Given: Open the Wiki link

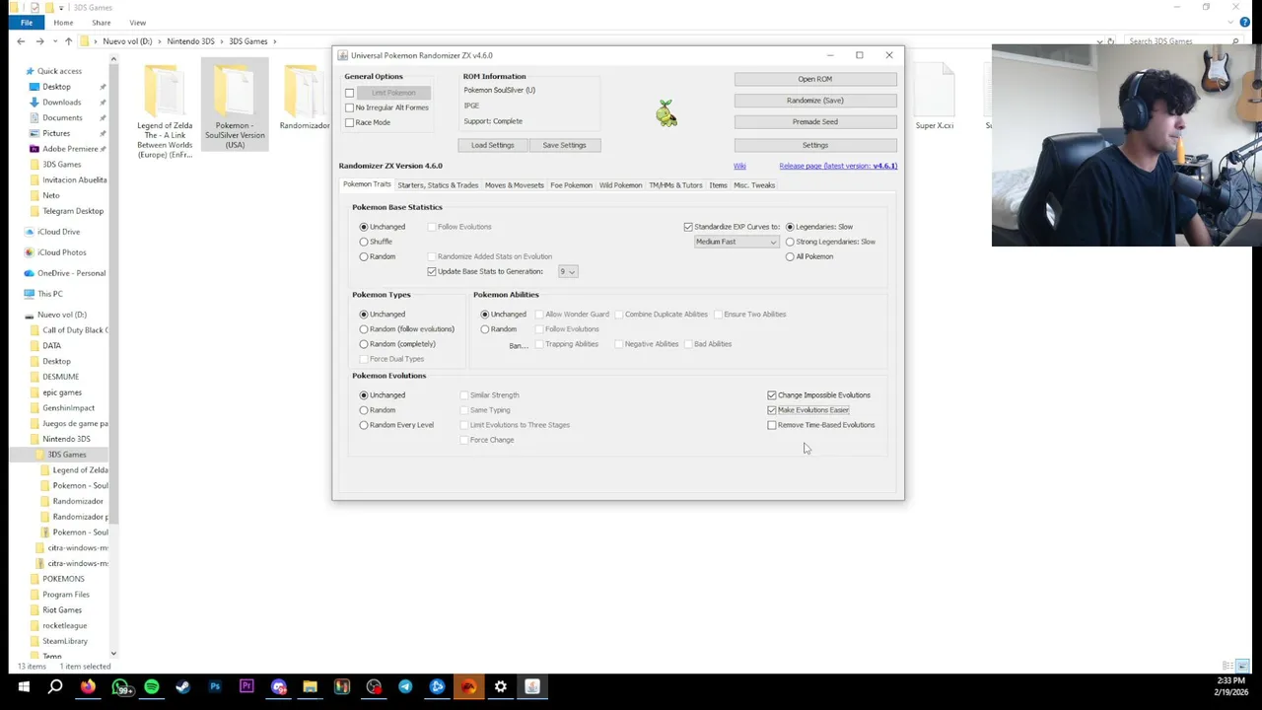Looking at the screenshot, I should click(x=739, y=166).
